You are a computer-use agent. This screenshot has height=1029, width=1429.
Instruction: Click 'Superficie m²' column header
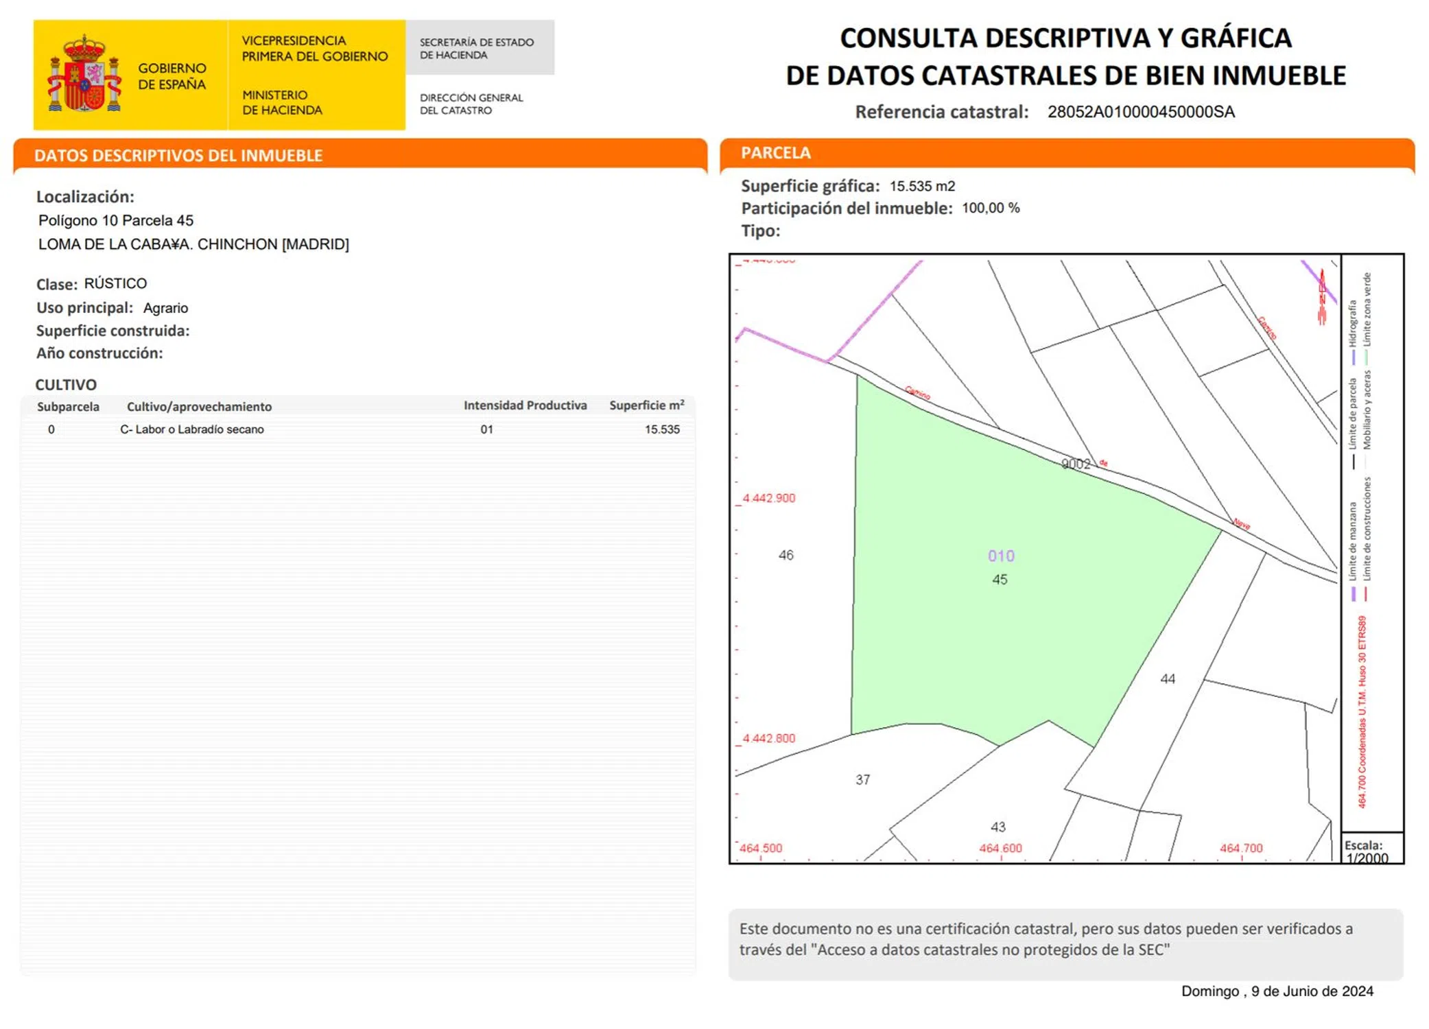tap(647, 405)
